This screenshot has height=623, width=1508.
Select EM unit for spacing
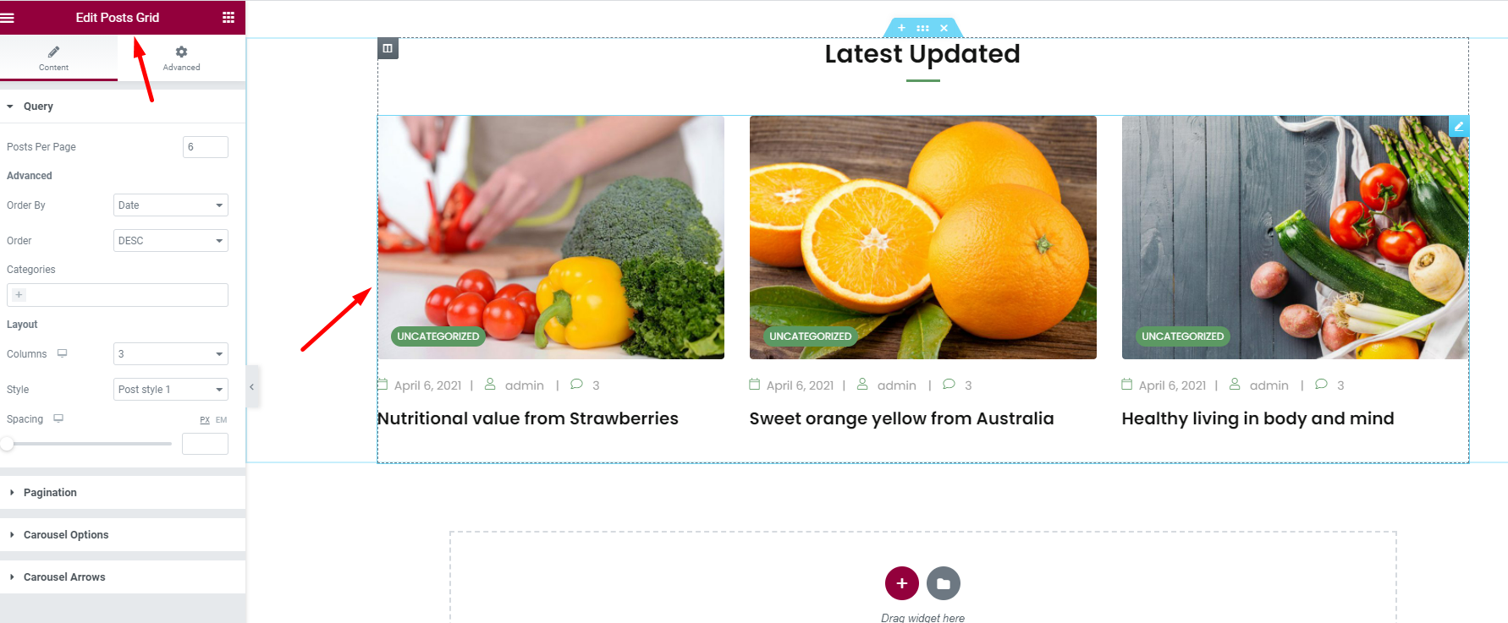(x=222, y=420)
